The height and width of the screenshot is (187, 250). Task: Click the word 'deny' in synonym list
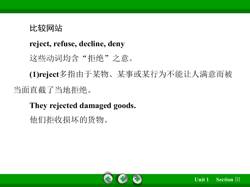click(116, 44)
